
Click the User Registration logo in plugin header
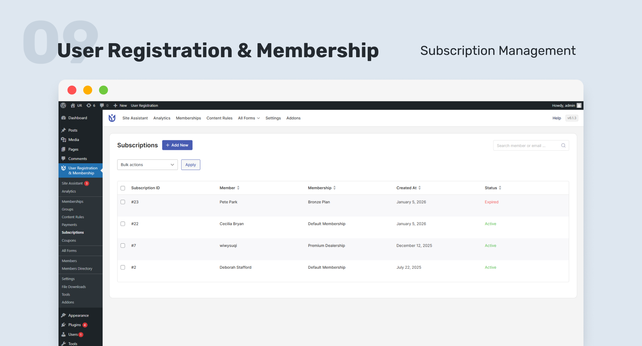click(x=112, y=118)
